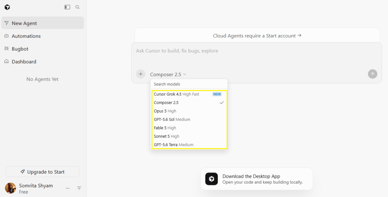Choose Cursor Grok 4.5 High Fast
Image resolution: width=388 pixels, height=197 pixels.
tap(189, 94)
